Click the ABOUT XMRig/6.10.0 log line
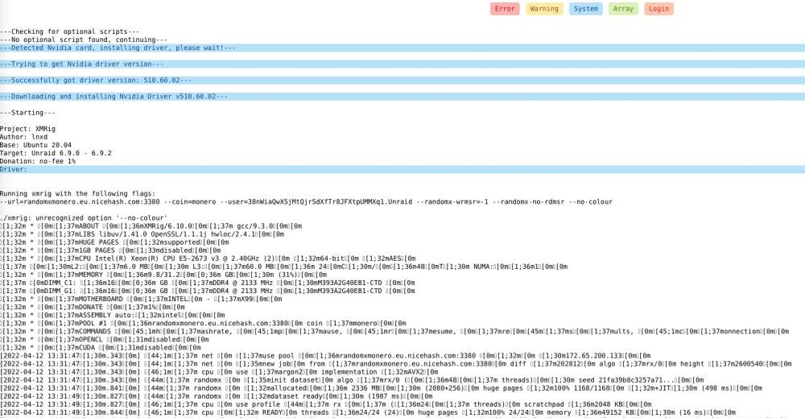This screenshot has width=805, height=418. point(151,226)
